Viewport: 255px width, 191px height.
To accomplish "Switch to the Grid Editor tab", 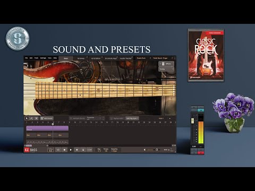I will [x=96, y=58].
